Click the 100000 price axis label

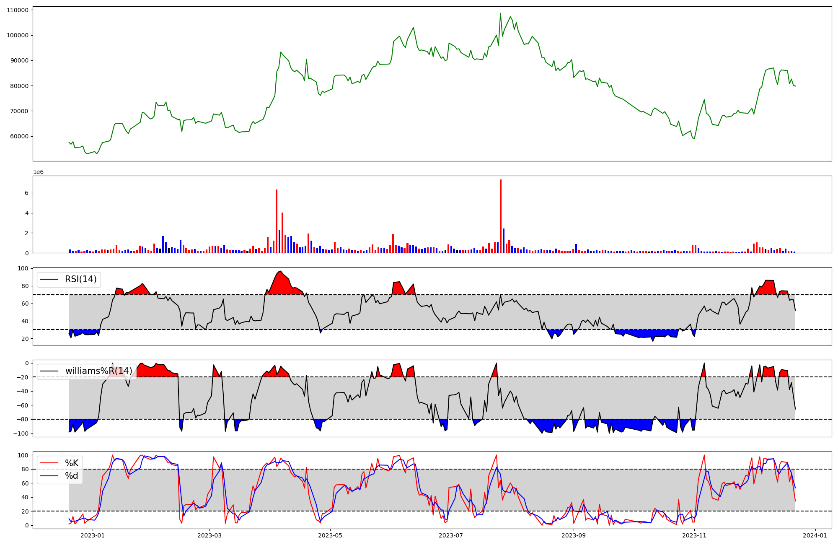(18, 35)
